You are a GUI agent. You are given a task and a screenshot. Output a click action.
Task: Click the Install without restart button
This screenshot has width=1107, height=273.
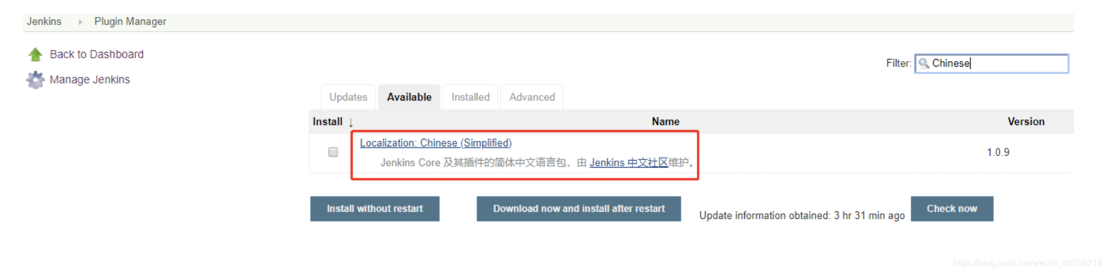click(x=375, y=209)
